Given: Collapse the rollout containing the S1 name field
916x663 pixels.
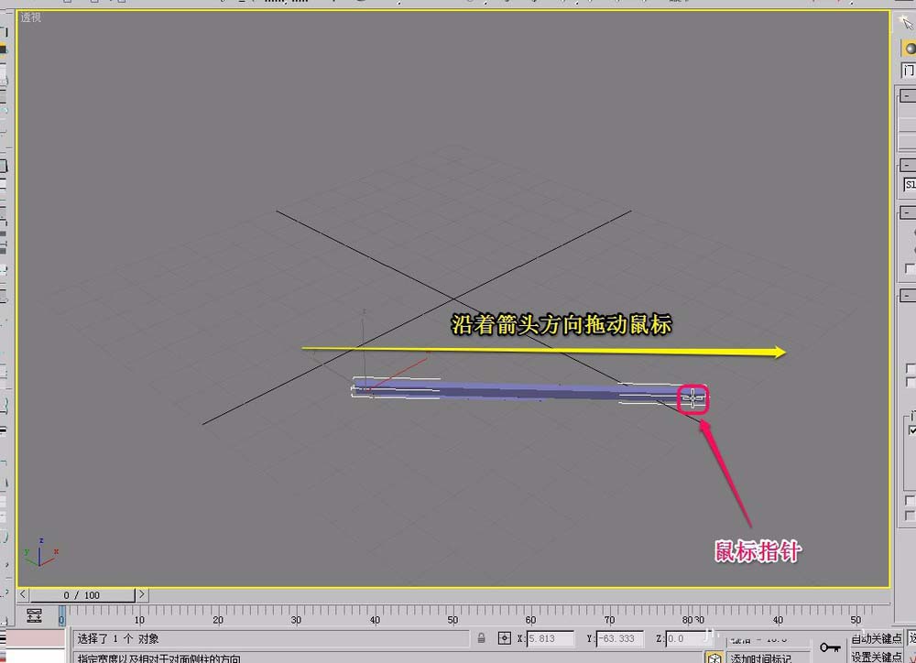Looking at the screenshot, I should coord(907,166).
